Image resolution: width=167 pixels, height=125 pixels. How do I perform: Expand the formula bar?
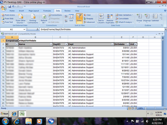[166, 29]
